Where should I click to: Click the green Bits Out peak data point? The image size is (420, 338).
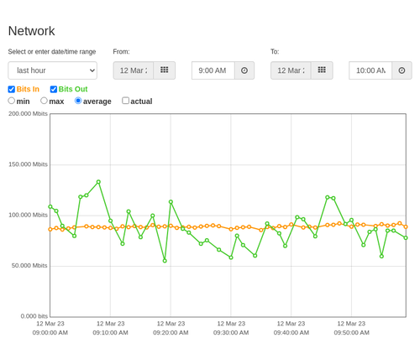(98, 182)
